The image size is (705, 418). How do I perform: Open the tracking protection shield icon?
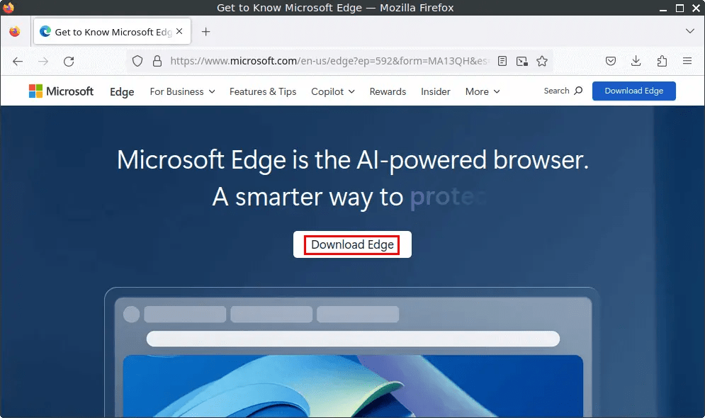(x=137, y=61)
